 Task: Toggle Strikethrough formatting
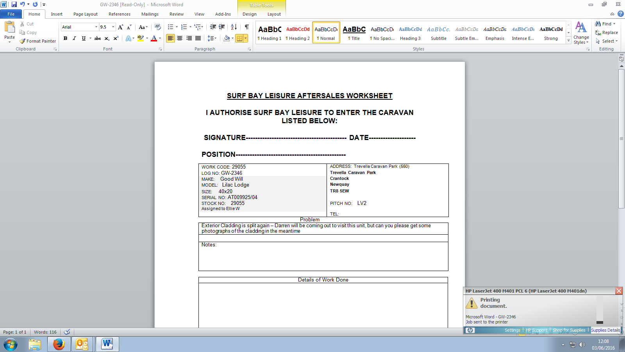pos(98,38)
